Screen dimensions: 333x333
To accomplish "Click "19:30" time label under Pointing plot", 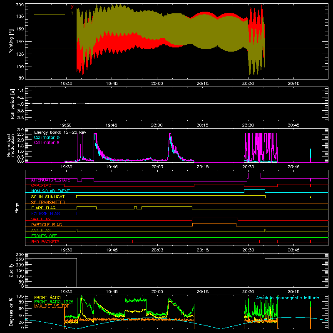I will point(66,84).
